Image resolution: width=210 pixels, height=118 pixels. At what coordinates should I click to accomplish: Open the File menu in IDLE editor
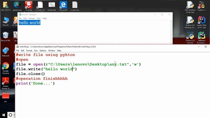click(x=17, y=50)
